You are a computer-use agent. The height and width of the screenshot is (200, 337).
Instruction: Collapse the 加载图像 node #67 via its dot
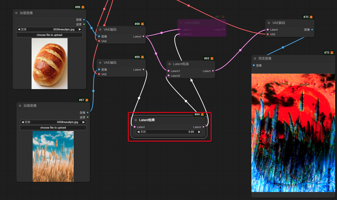pyautogui.click(x=20, y=106)
